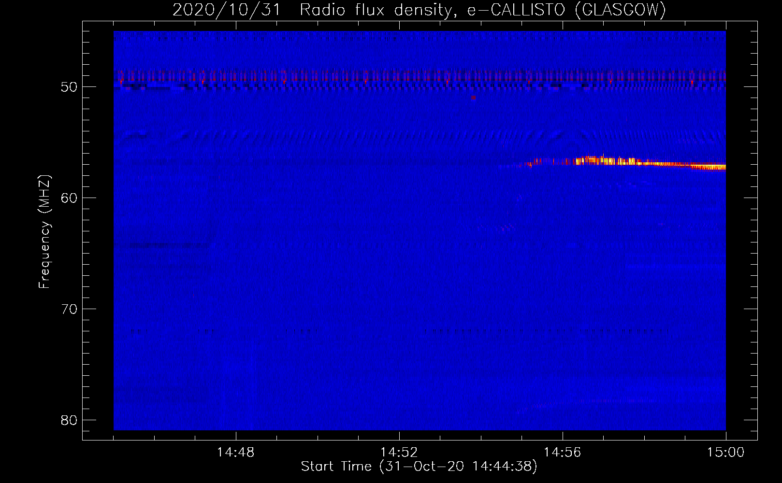The image size is (782, 483).
Task: Select the 'Frequency (MHZ)' axis label
Action: [44, 232]
